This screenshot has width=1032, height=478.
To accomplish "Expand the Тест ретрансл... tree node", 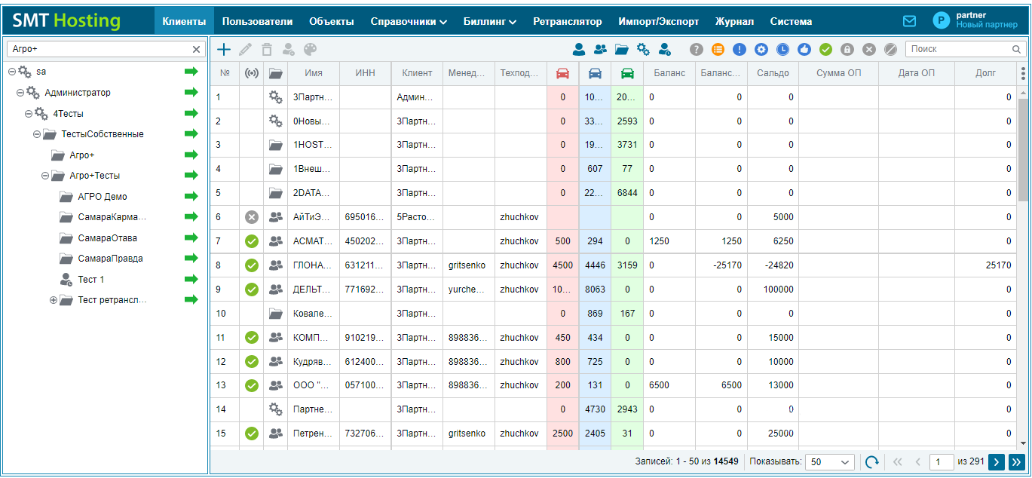I will [54, 300].
